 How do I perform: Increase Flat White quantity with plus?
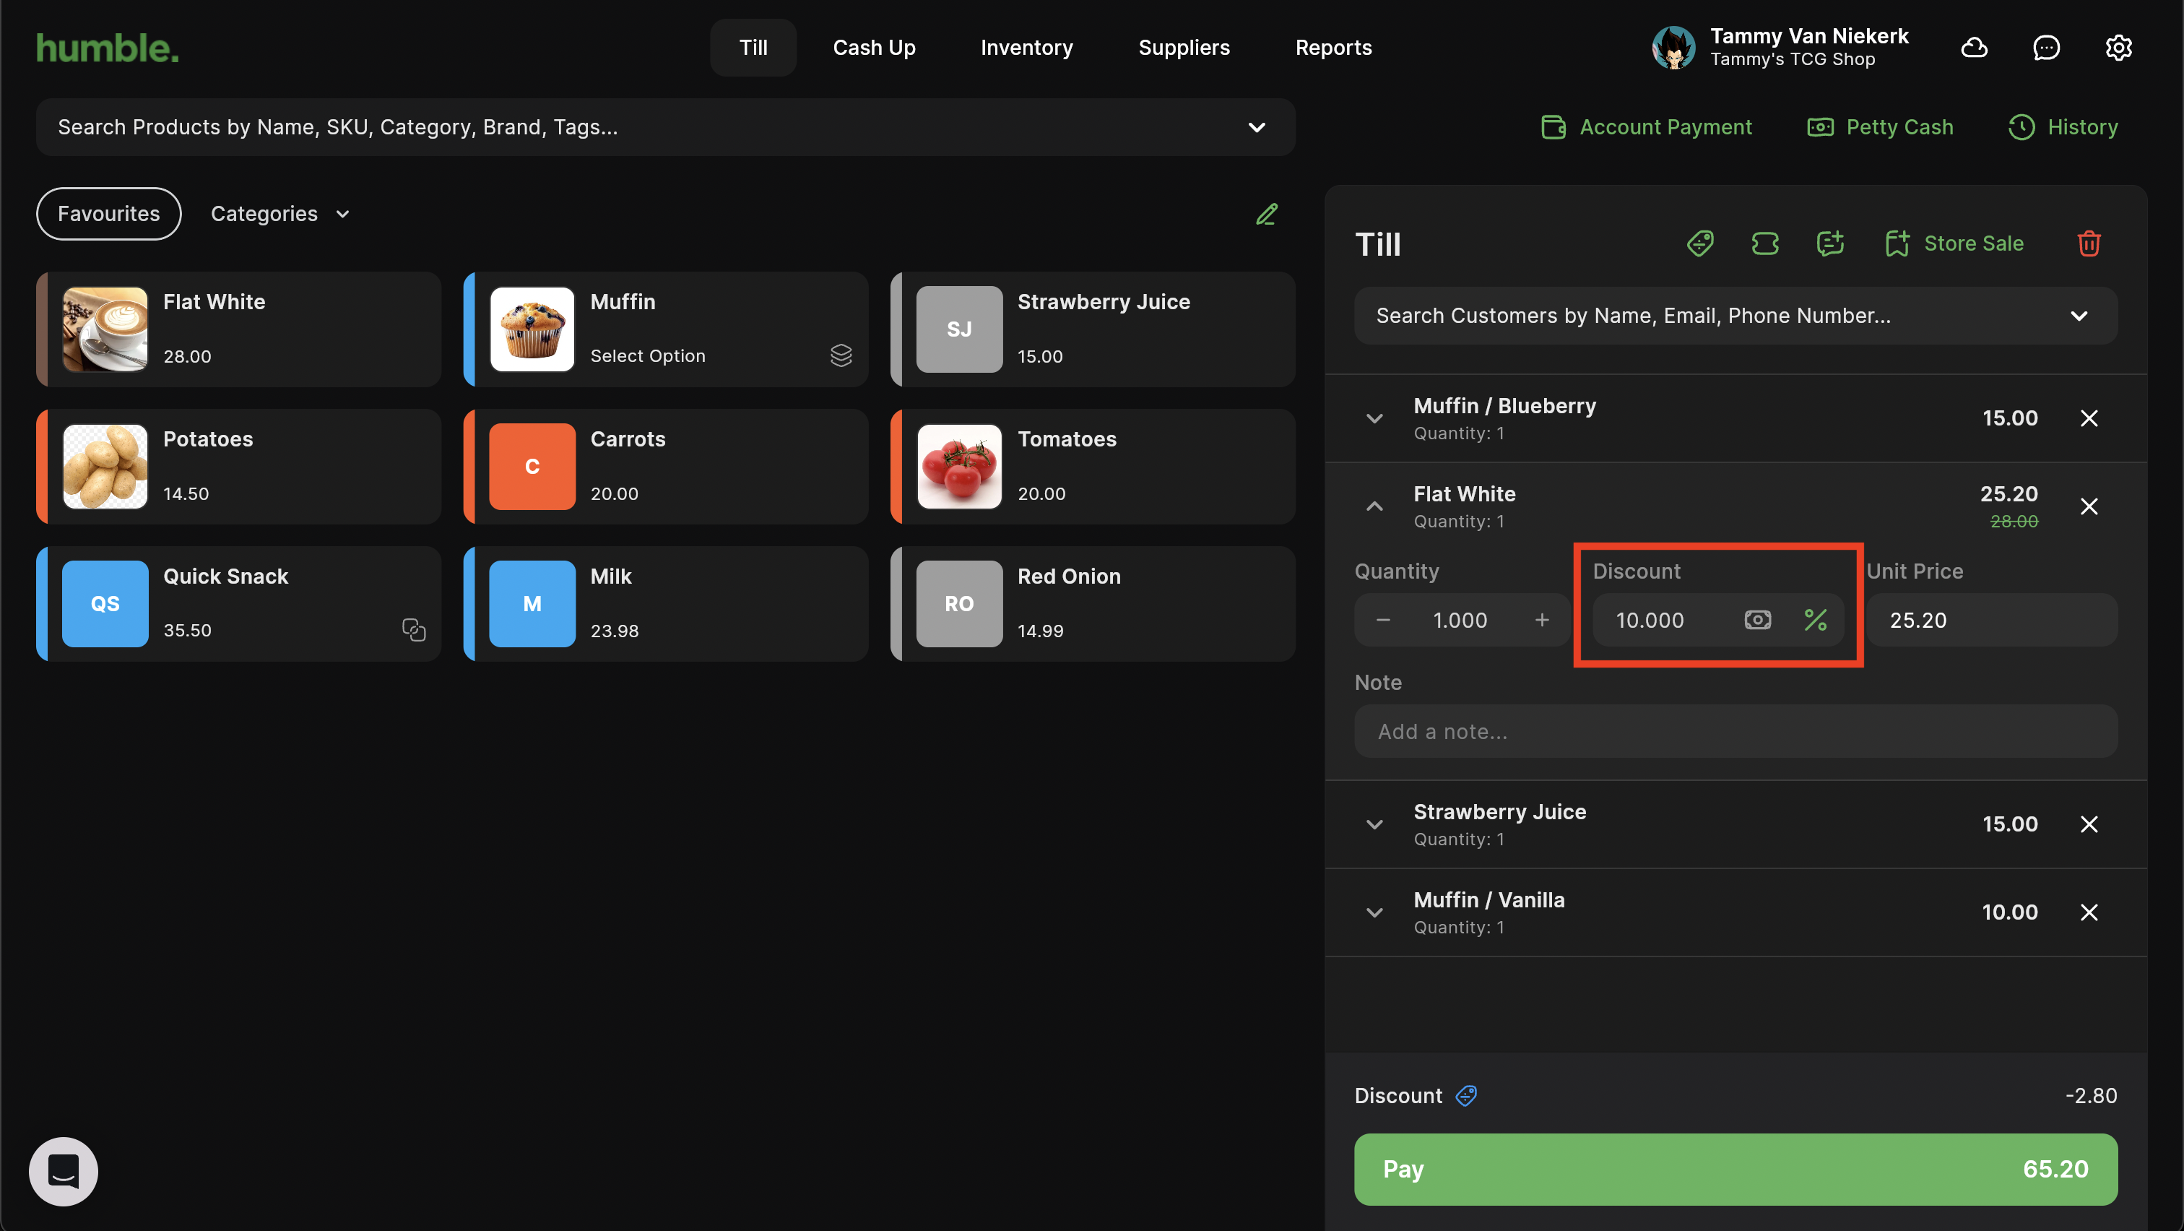pyautogui.click(x=1541, y=620)
